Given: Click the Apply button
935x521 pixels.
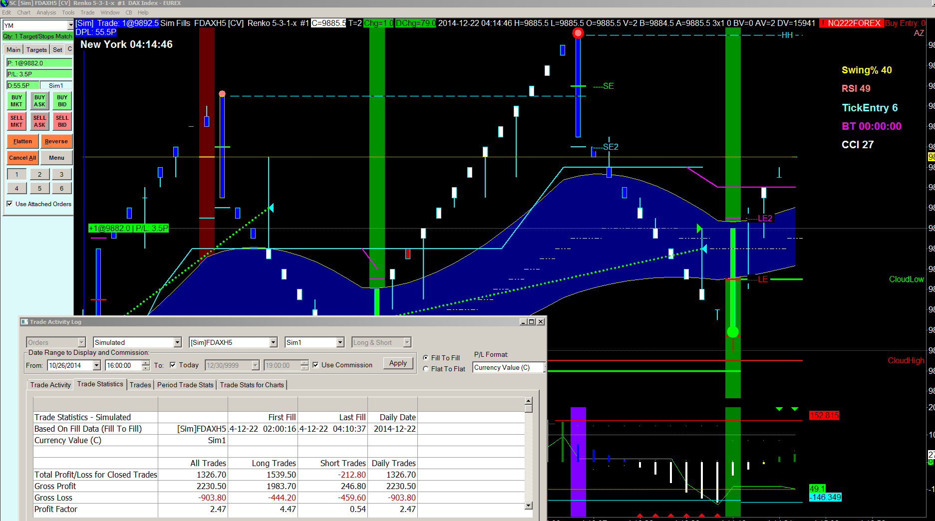Looking at the screenshot, I should point(398,363).
